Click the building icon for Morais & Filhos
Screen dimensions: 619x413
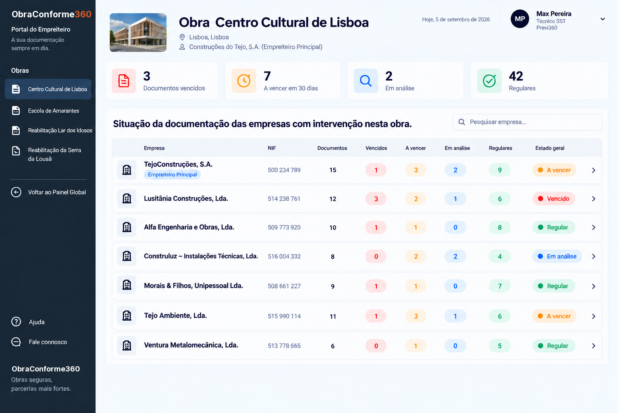pos(127,286)
